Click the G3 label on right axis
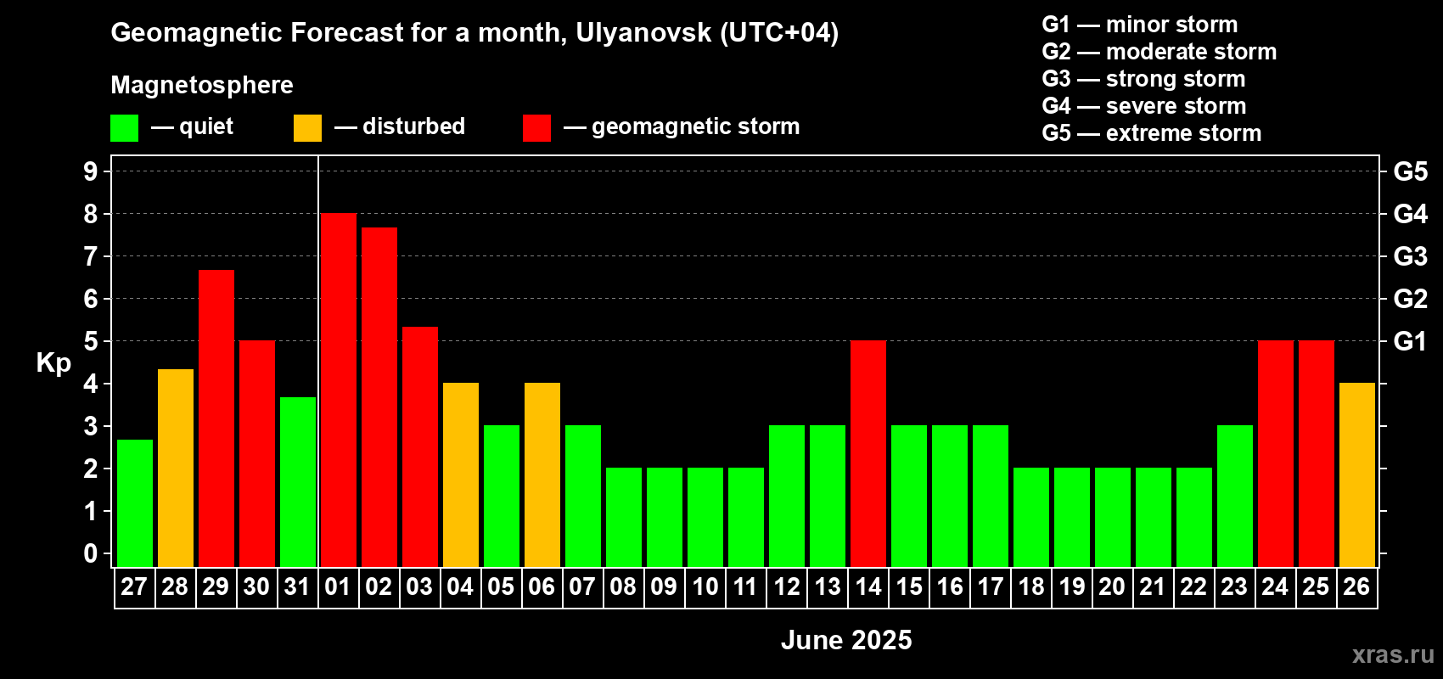This screenshot has height=679, width=1443. 1411,256
